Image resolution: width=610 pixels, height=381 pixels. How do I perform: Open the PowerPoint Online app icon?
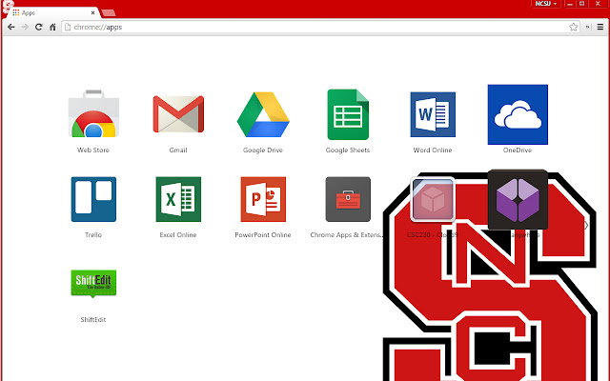coord(263,199)
